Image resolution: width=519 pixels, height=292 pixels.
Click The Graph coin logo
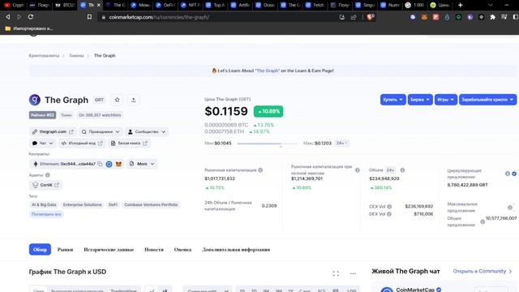point(35,100)
